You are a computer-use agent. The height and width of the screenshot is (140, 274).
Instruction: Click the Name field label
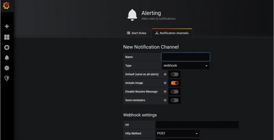129,57
